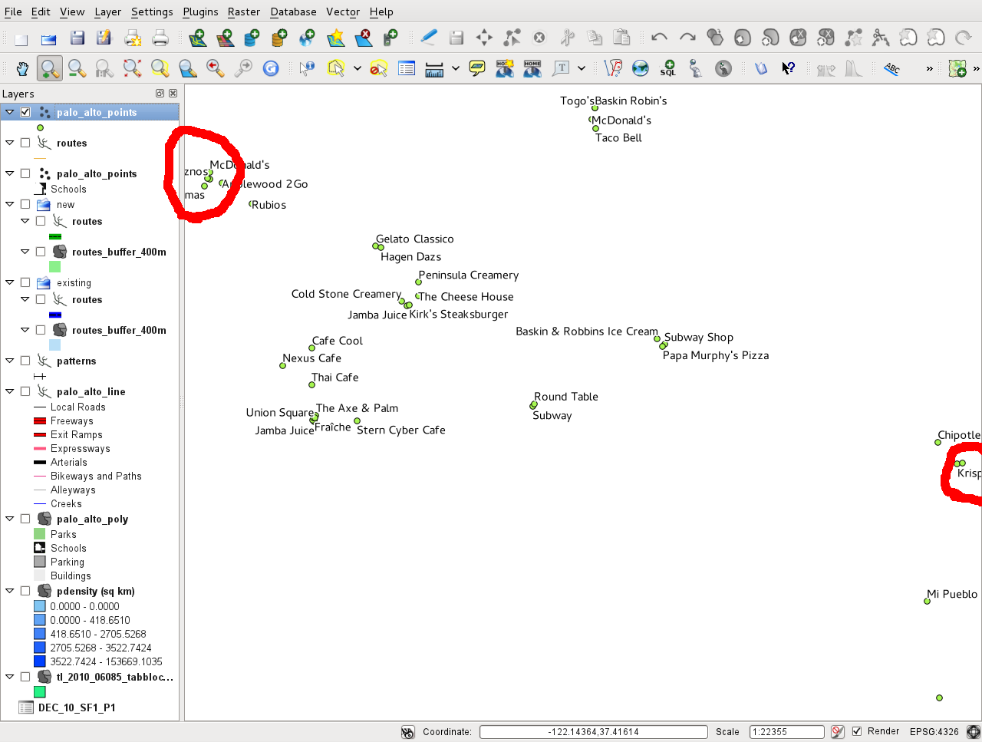Click the Add WMS Layer globe icon
Viewport: 982px width, 742px height.
coord(308,38)
